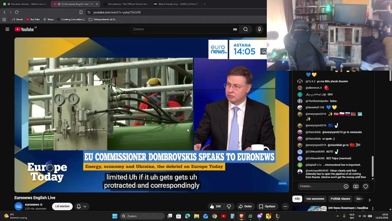This screenshot has width=392, height=221.
Task: Open File Explorer from the taskbar
Action: (197, 216)
